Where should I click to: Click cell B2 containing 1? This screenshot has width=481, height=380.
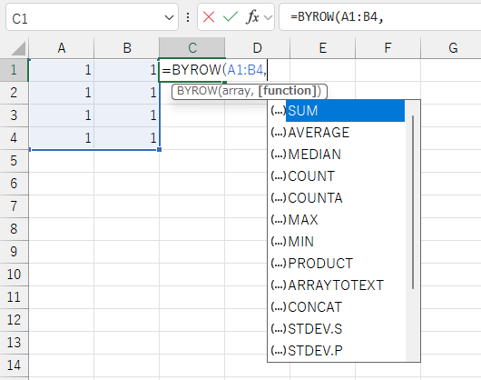pos(127,93)
